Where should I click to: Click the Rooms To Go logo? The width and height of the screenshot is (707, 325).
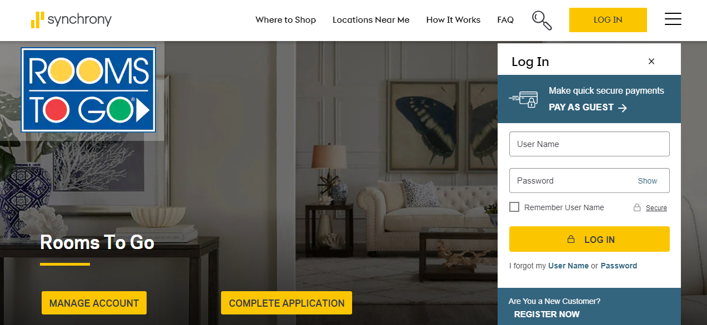click(88, 90)
